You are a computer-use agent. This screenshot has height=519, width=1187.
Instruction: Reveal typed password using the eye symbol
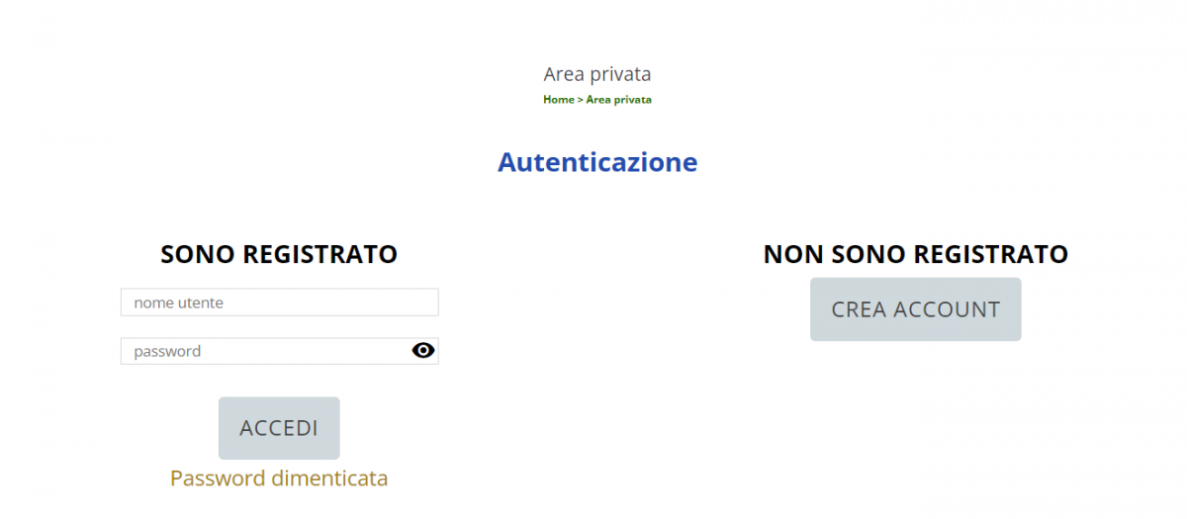(423, 350)
